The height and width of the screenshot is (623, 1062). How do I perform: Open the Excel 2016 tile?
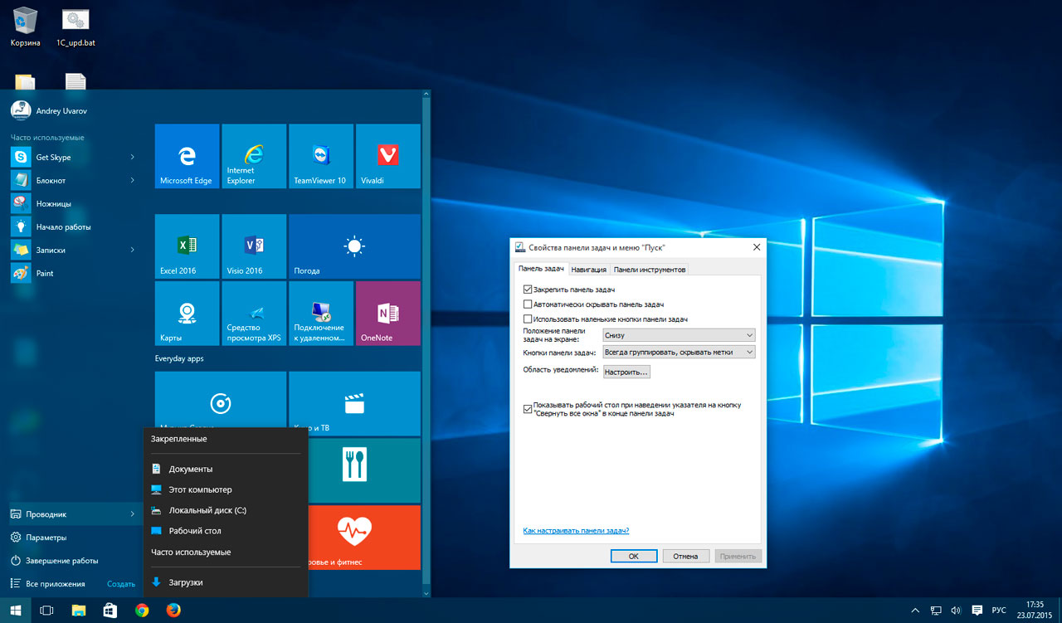pos(187,246)
